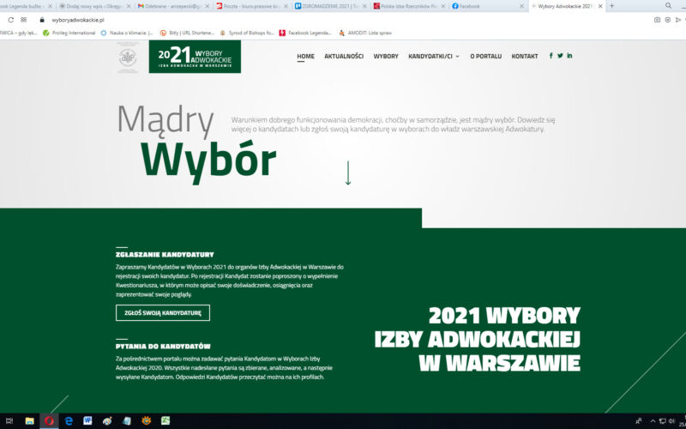Click the network icon in system tray

click(662, 421)
